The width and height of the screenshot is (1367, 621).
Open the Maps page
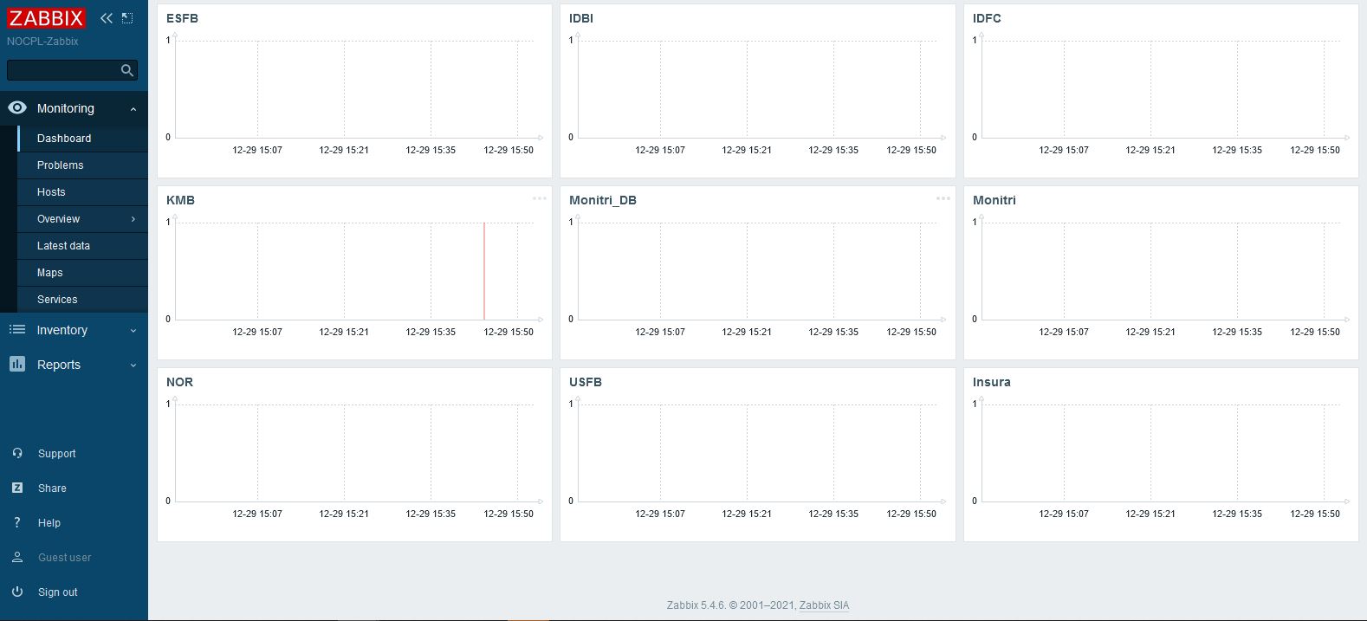[x=83, y=273]
